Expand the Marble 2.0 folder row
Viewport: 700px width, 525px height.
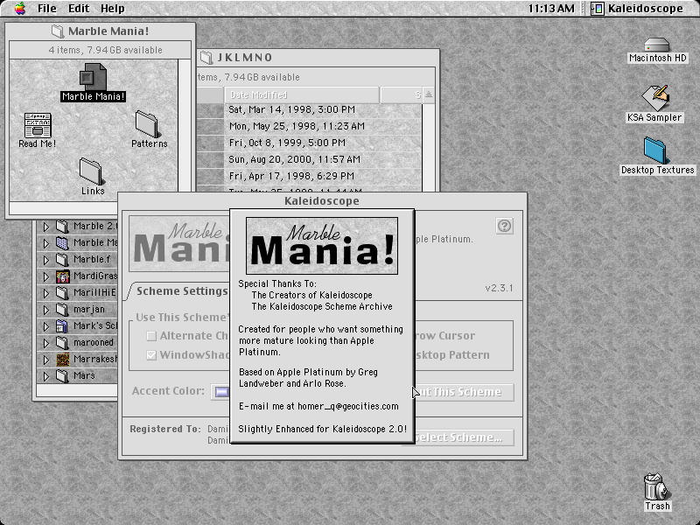[x=46, y=227]
